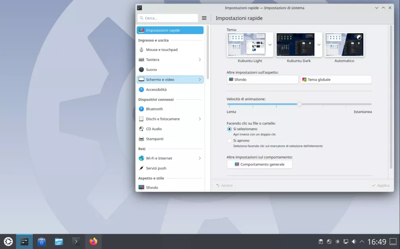
Task: Click the clock showing 16:49
Action: pos(377,242)
